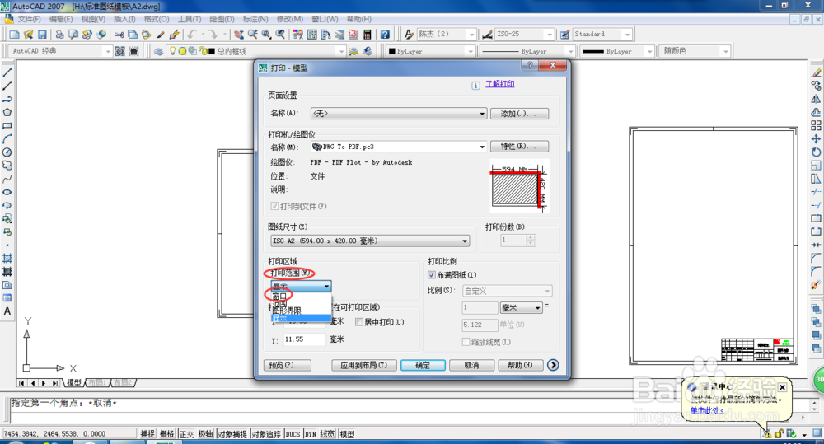Screen dimensions: 824x444
Task: Expand plot dialog with round arrow button
Action: [x=553, y=365]
